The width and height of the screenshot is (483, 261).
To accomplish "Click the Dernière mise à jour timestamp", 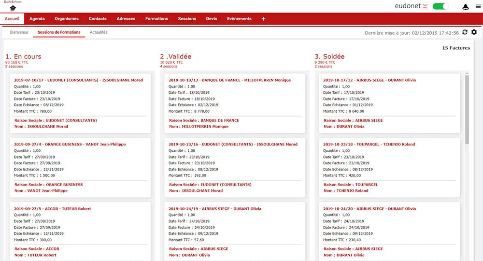I will (x=412, y=33).
